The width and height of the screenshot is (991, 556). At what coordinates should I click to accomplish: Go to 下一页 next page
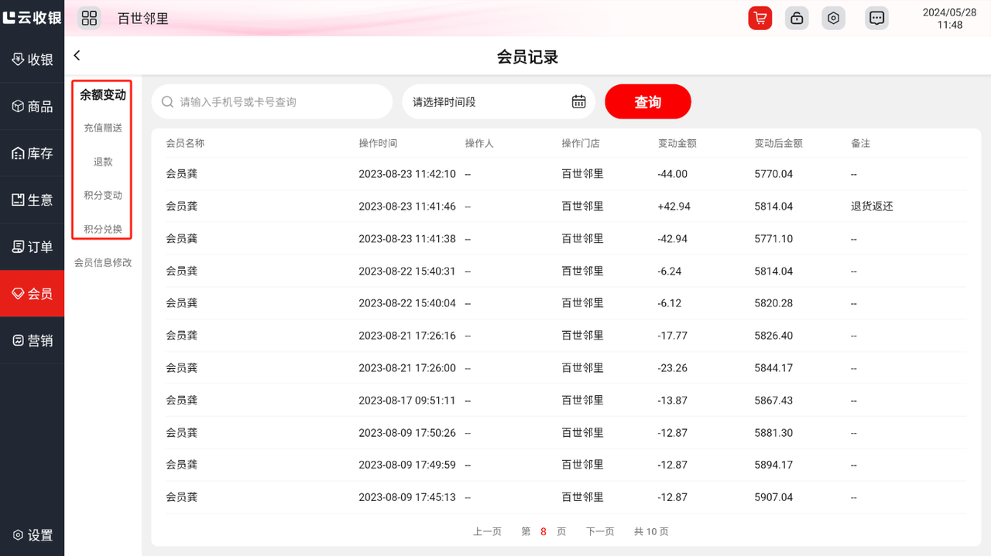pos(600,532)
